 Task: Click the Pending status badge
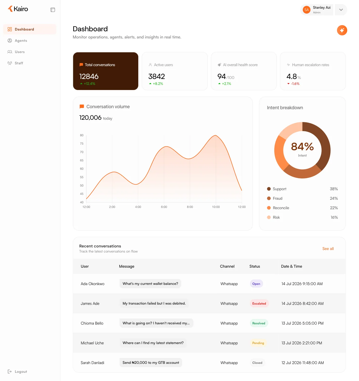(x=258, y=343)
